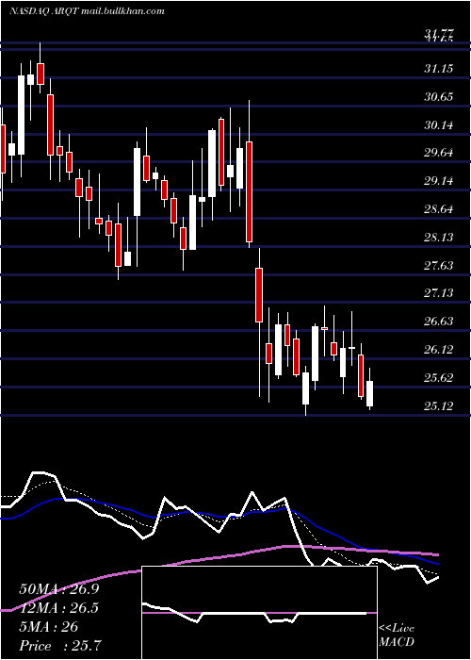Viewport: 471px width, 660px height.
Task: Click the NASDAQ ARQT mail.bullkhan.com title text
Action: pos(87,11)
